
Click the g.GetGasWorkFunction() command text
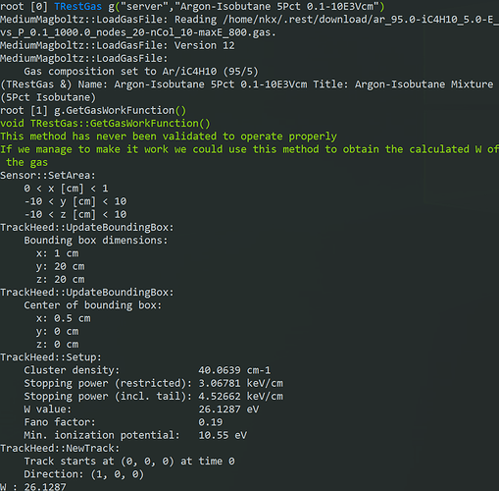coord(120,111)
